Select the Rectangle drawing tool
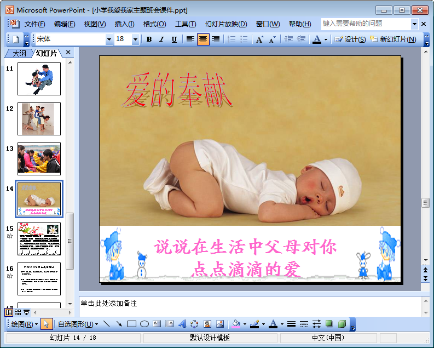This screenshot has height=348, width=434. pyautogui.click(x=132, y=324)
